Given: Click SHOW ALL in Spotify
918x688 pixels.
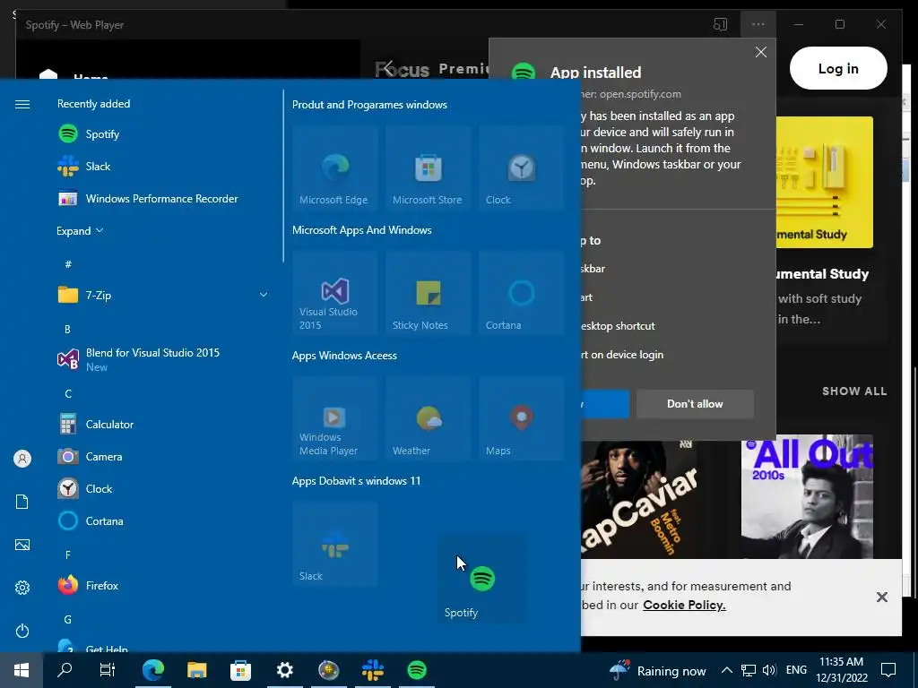Looking at the screenshot, I should click(x=854, y=391).
